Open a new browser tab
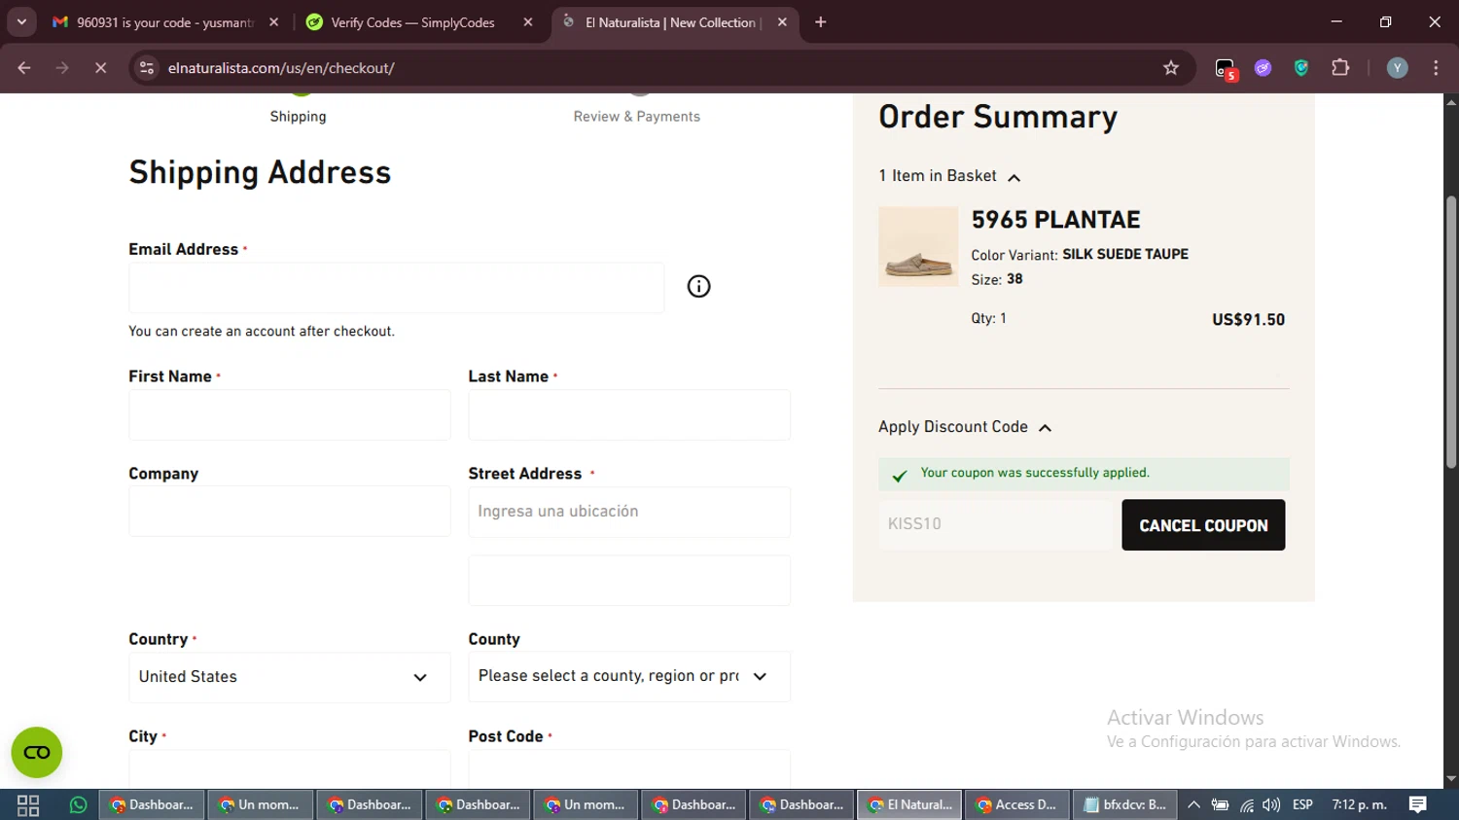The image size is (1459, 820). click(x=820, y=22)
